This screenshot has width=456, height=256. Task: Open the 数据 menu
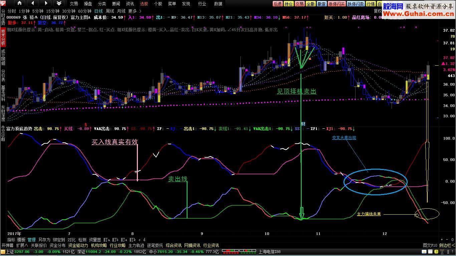[x=218, y=4]
